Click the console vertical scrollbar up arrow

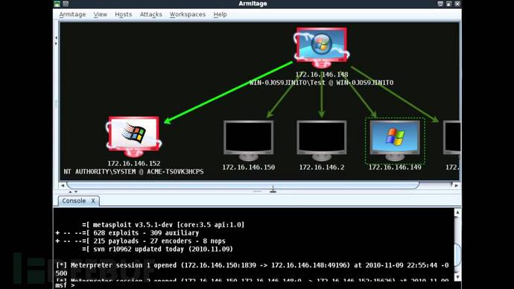pyautogui.click(x=457, y=212)
